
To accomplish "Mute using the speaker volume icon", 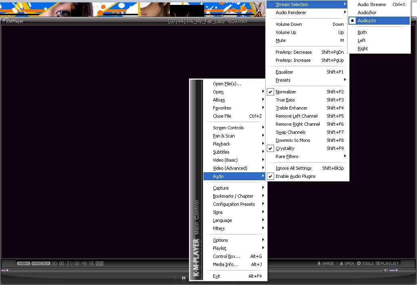I will click(386, 270).
